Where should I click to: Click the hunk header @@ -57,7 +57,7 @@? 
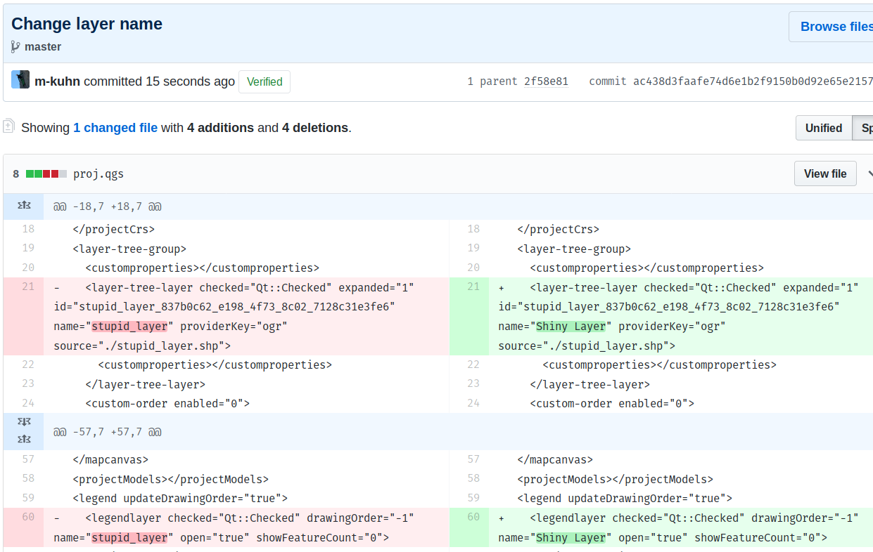(x=108, y=432)
